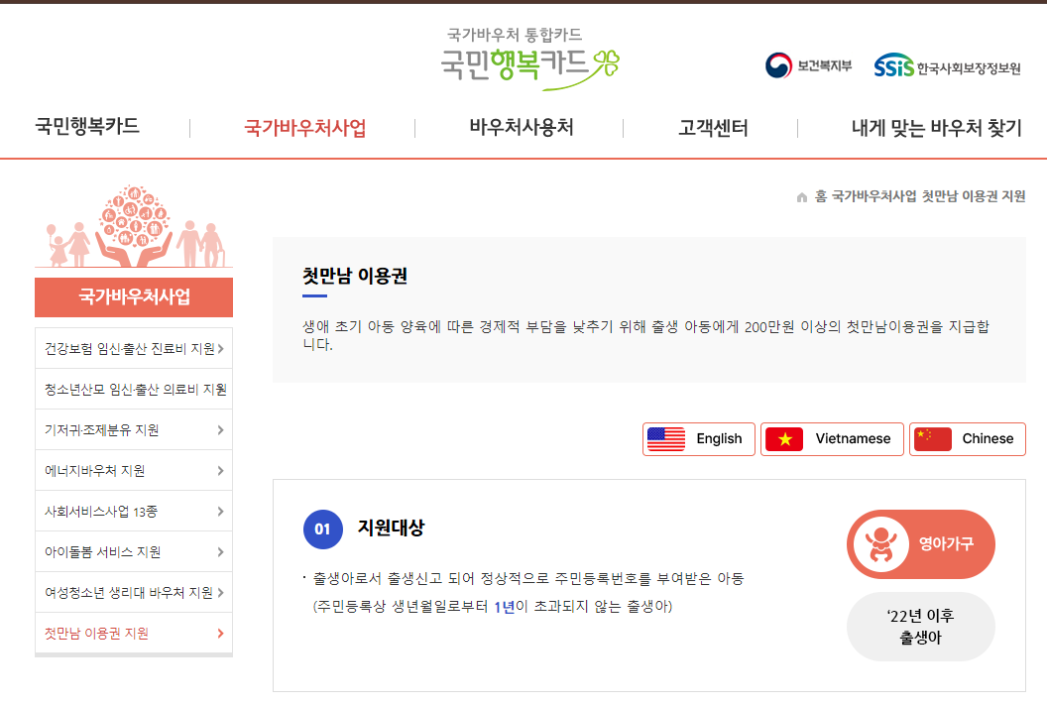Expand chevron beside 건강보험 임신·출산 진료비 지원

(x=220, y=348)
